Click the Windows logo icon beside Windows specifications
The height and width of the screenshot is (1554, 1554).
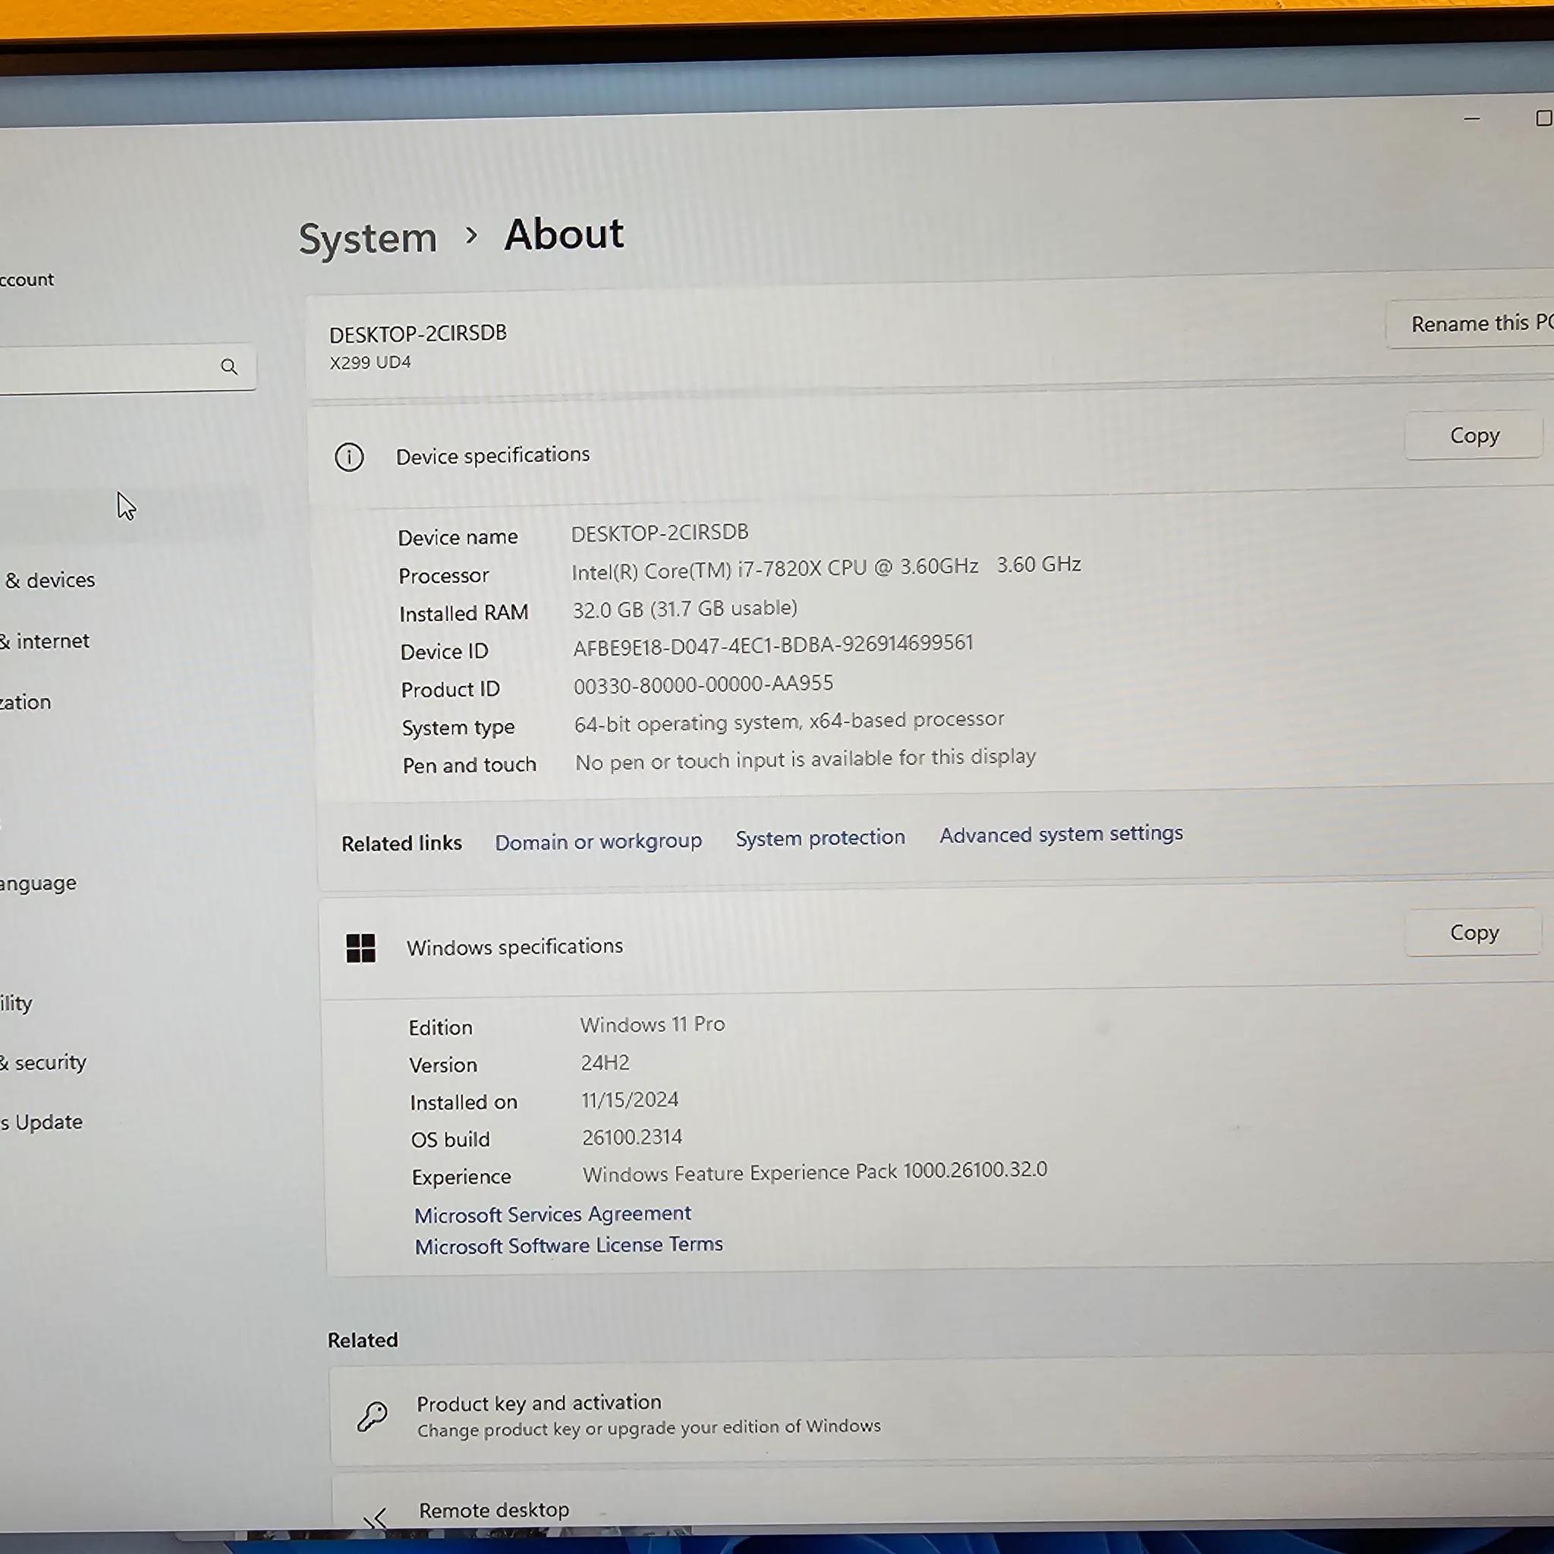(x=360, y=948)
